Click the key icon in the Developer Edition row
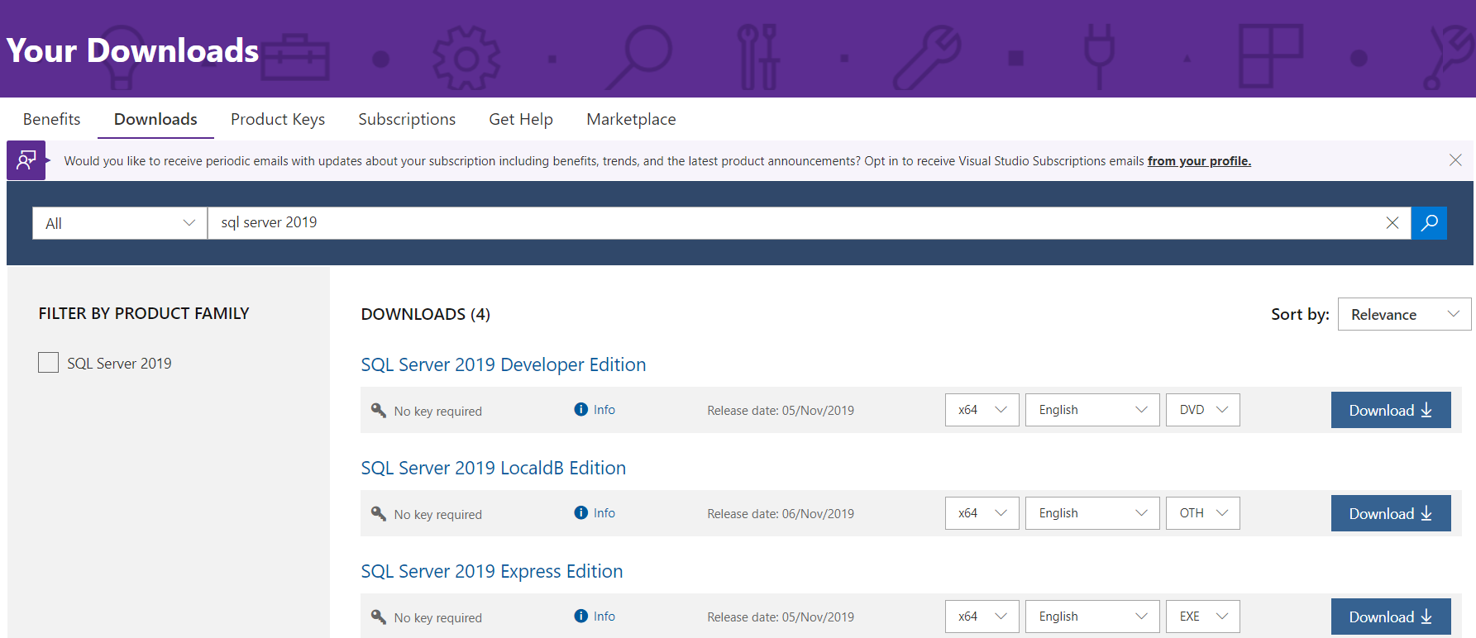The image size is (1476, 638). [379, 410]
